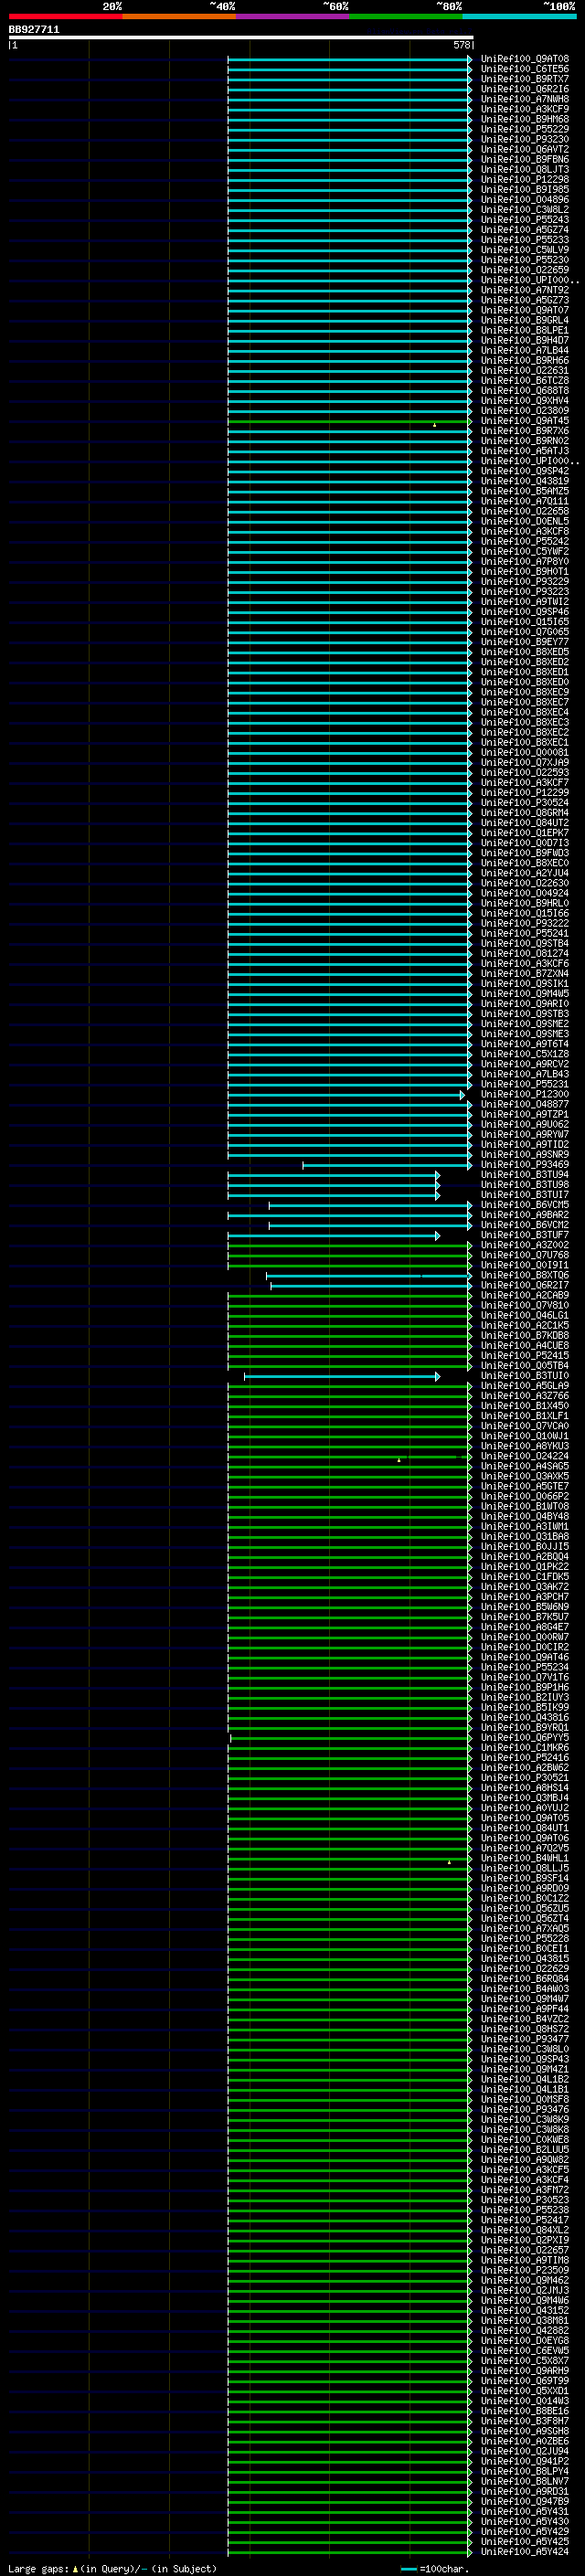Image resolution: width=585 pixels, height=2576 pixels.
Task: Open hit UniRef100_C6TE56
Action: click(x=524, y=69)
